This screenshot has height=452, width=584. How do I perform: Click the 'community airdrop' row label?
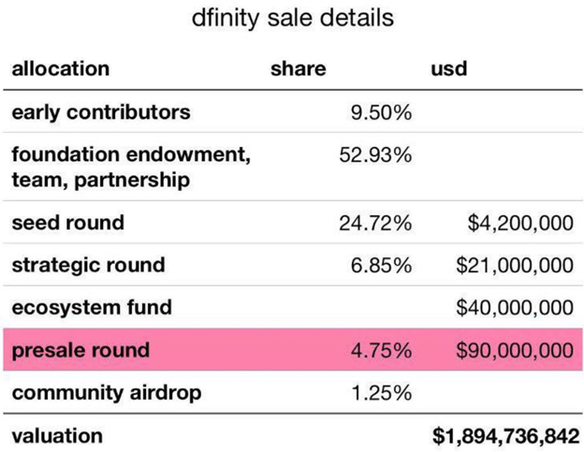coord(107,393)
